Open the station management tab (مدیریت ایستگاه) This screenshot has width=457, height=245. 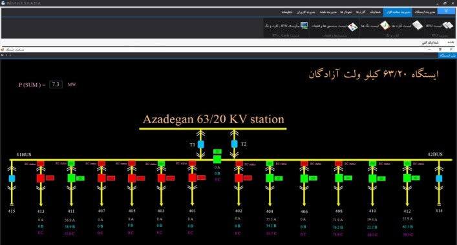click(x=425, y=12)
